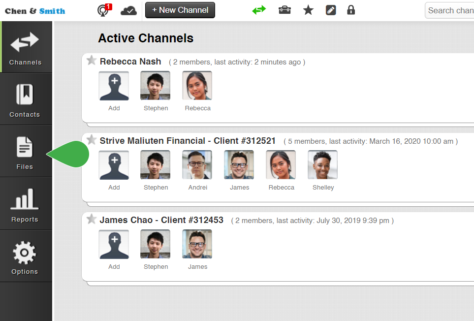Star the Rebecca Nash channel
Image resolution: width=474 pixels, height=321 pixels.
pyautogui.click(x=91, y=61)
